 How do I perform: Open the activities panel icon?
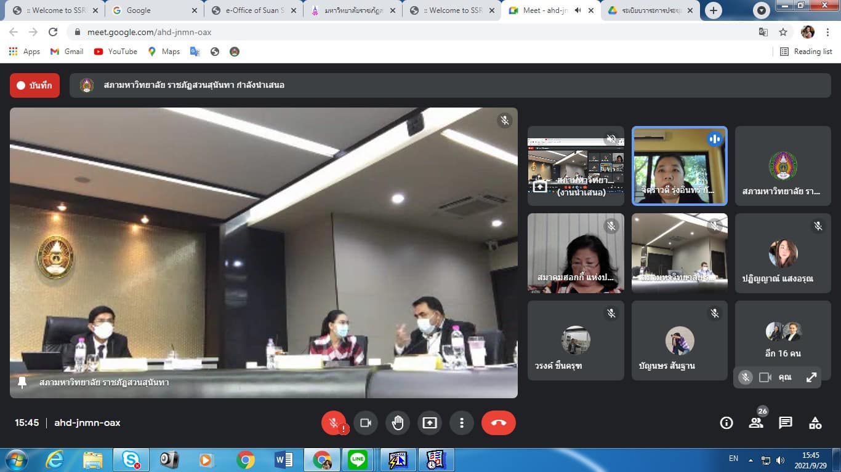tap(815, 423)
